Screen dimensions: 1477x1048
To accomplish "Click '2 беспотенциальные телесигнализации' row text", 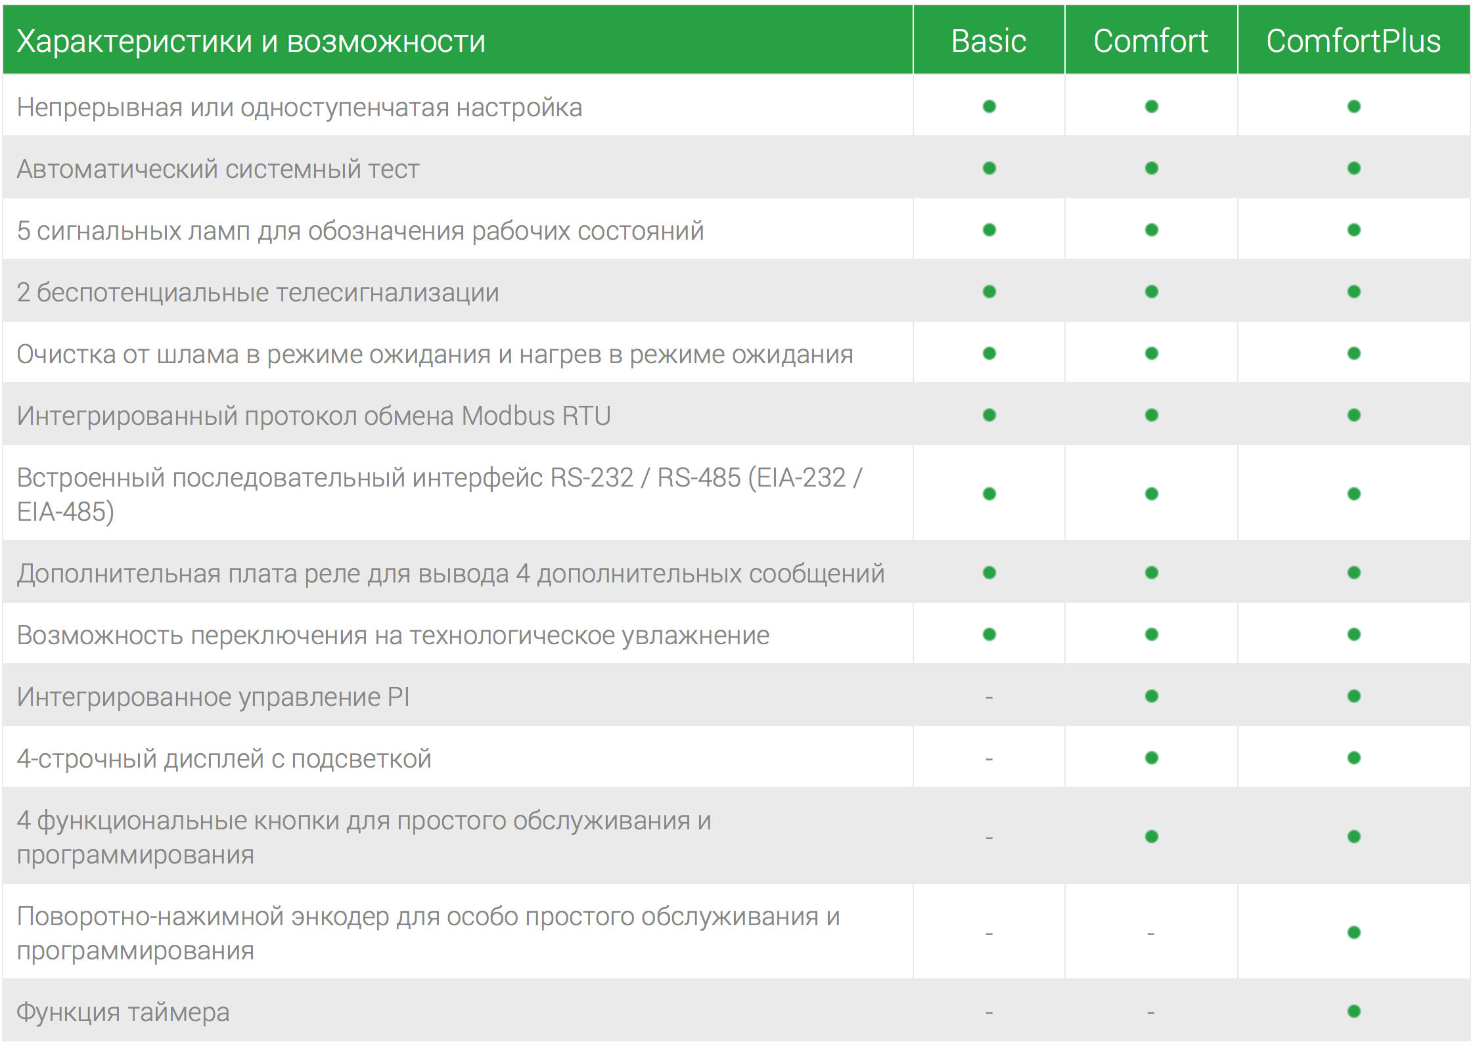I will pyautogui.click(x=258, y=293).
